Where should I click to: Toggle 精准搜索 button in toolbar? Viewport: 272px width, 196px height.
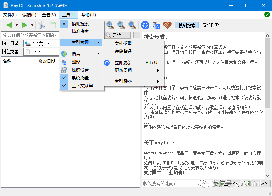pos(210,25)
